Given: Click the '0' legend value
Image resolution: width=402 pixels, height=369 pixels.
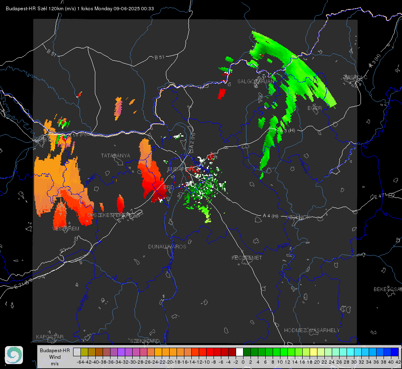Looking at the screenshot, I should pos(243,362).
